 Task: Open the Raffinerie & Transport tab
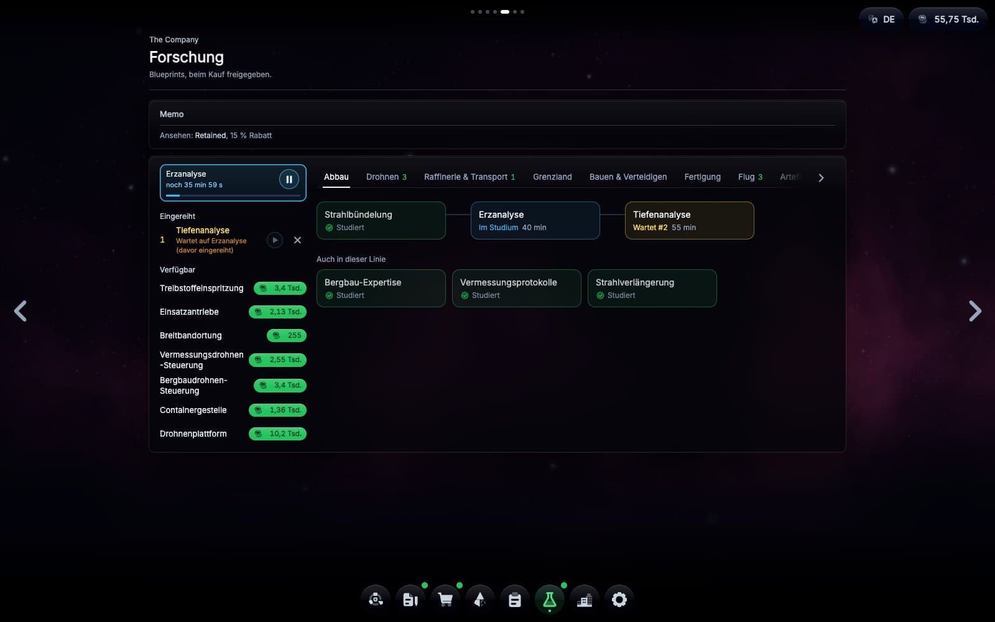pyautogui.click(x=470, y=177)
